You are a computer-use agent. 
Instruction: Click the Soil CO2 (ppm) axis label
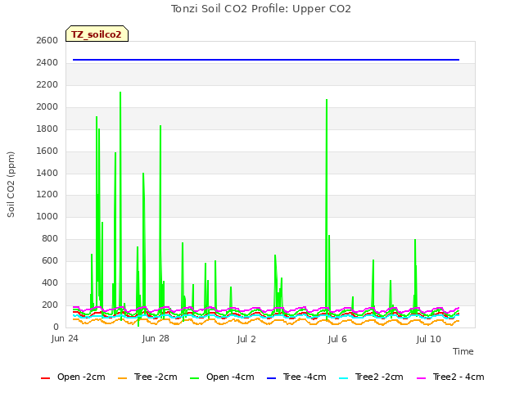click(x=11, y=184)
